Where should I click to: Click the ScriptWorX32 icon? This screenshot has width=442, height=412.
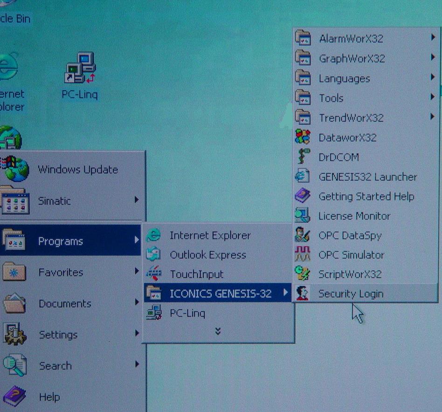click(x=302, y=273)
